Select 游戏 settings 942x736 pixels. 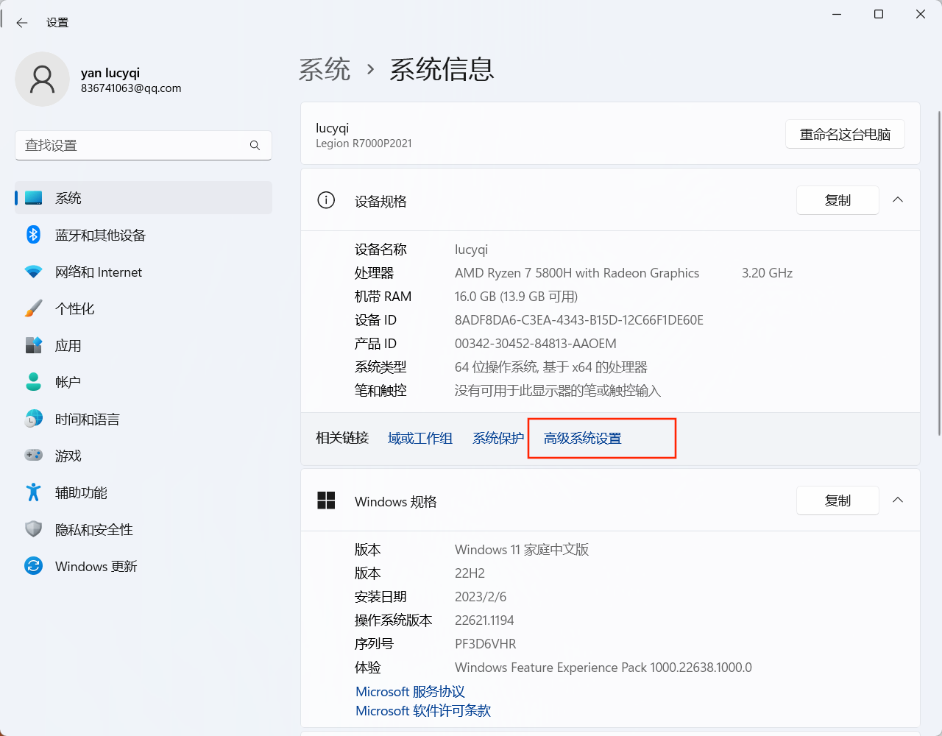pos(66,456)
